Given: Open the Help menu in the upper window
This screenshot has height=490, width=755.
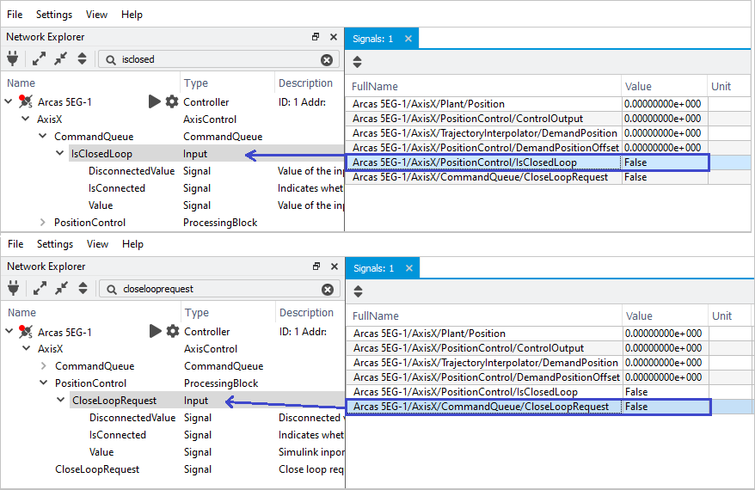Looking at the screenshot, I should (132, 15).
